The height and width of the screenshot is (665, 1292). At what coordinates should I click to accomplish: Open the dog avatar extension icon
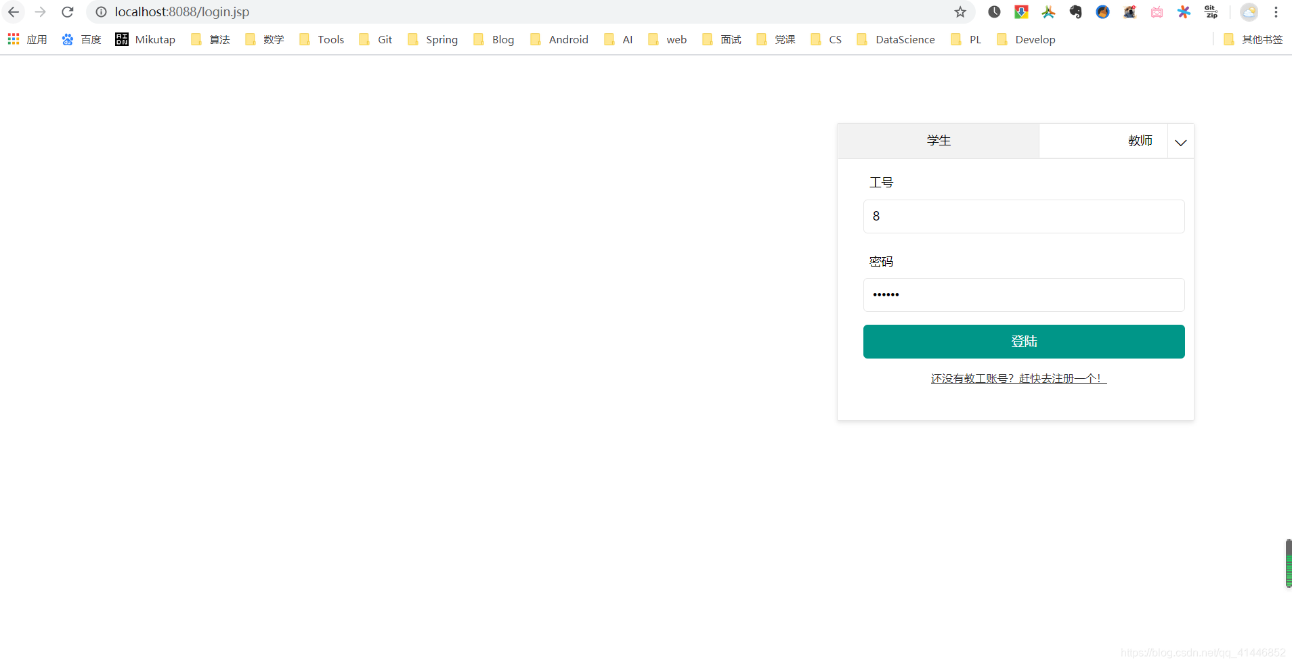1129,12
